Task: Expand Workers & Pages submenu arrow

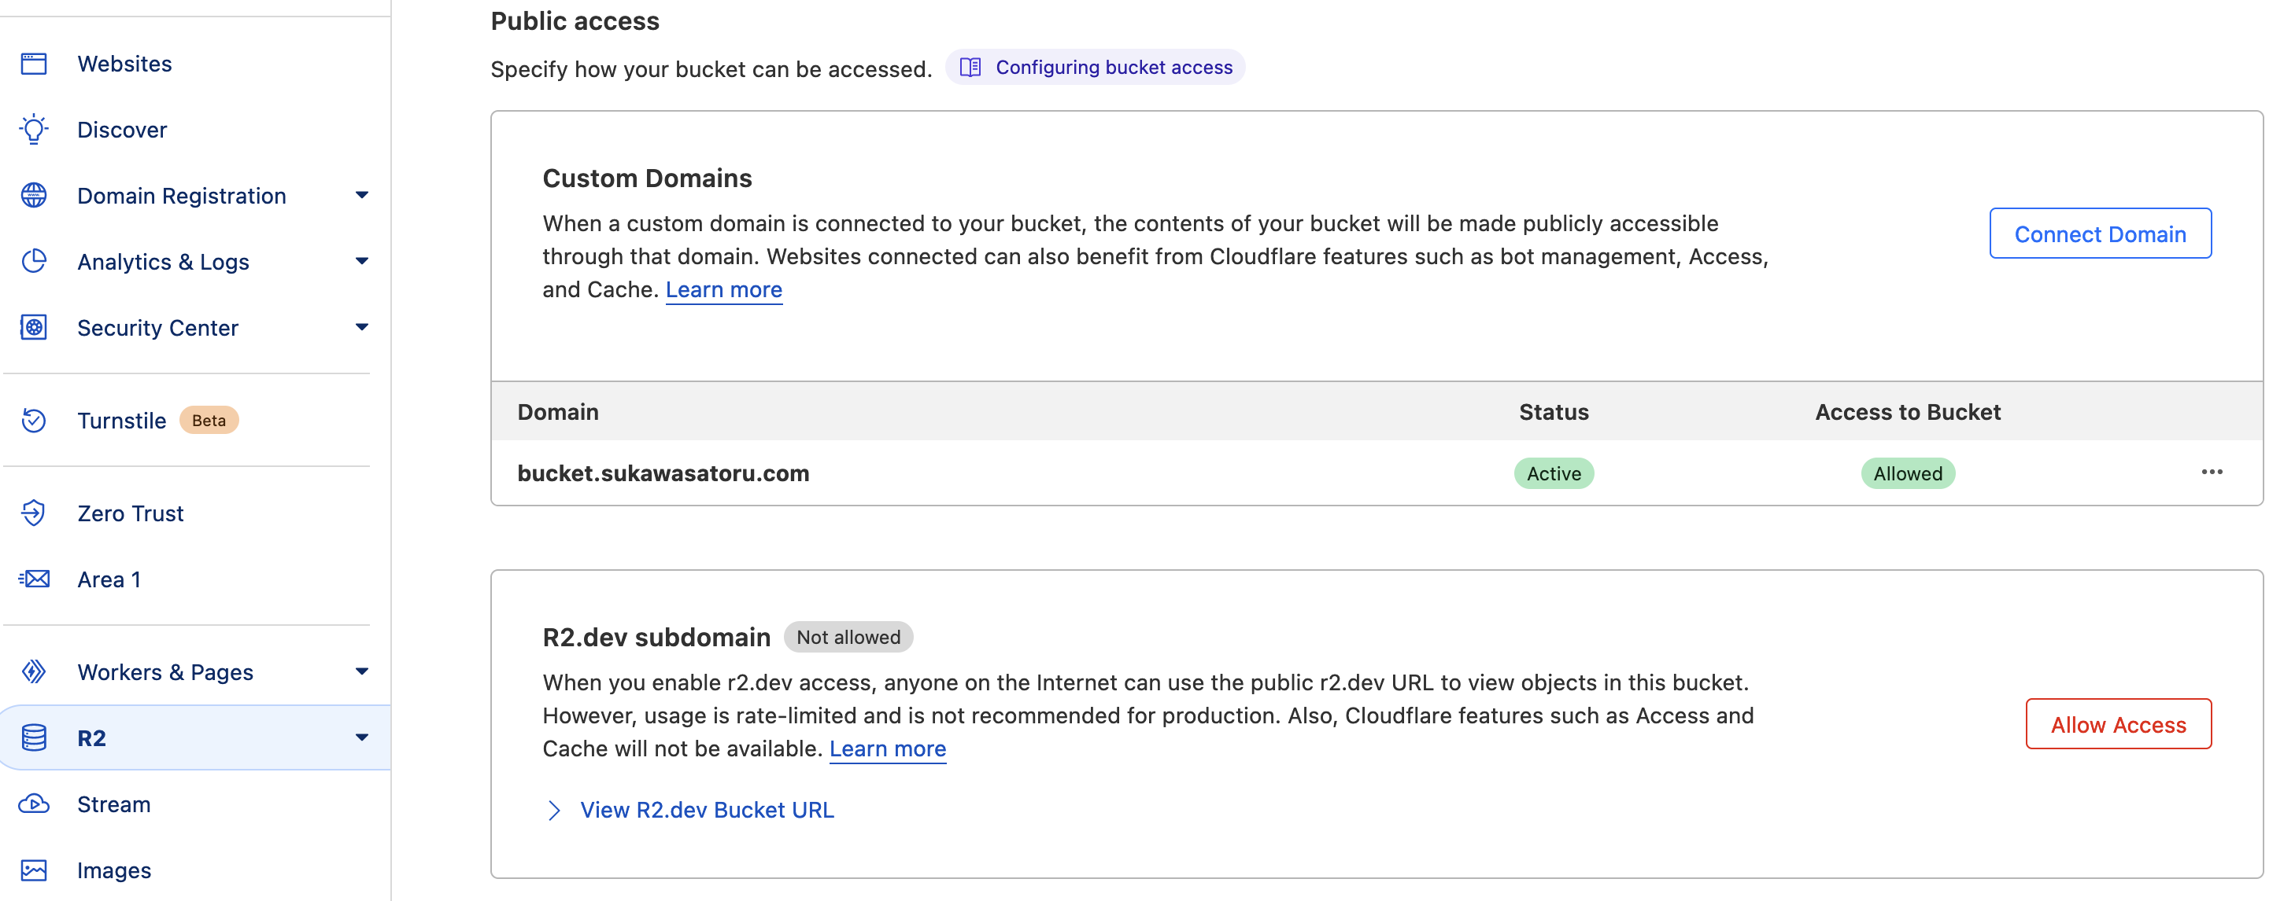Action: pos(362,671)
